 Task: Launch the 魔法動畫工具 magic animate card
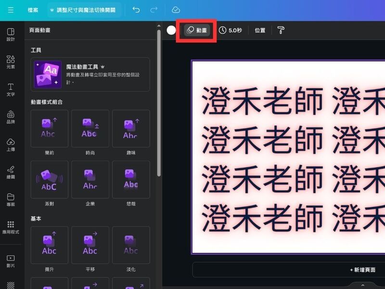coord(90,75)
